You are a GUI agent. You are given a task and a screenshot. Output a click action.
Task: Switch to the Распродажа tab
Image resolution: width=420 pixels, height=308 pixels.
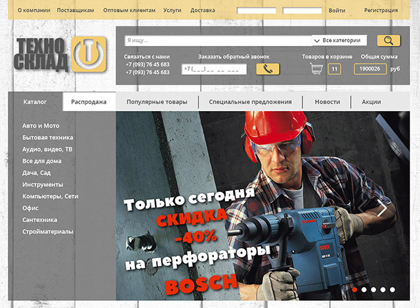pos(89,102)
